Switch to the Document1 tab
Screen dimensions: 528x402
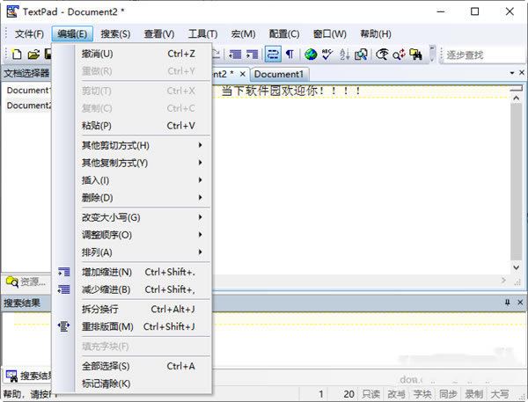coord(279,74)
